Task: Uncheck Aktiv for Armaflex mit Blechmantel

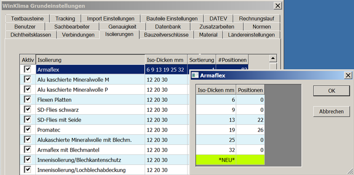Action: (28, 150)
